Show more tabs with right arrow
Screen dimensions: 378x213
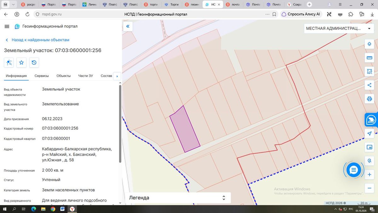click(117, 76)
